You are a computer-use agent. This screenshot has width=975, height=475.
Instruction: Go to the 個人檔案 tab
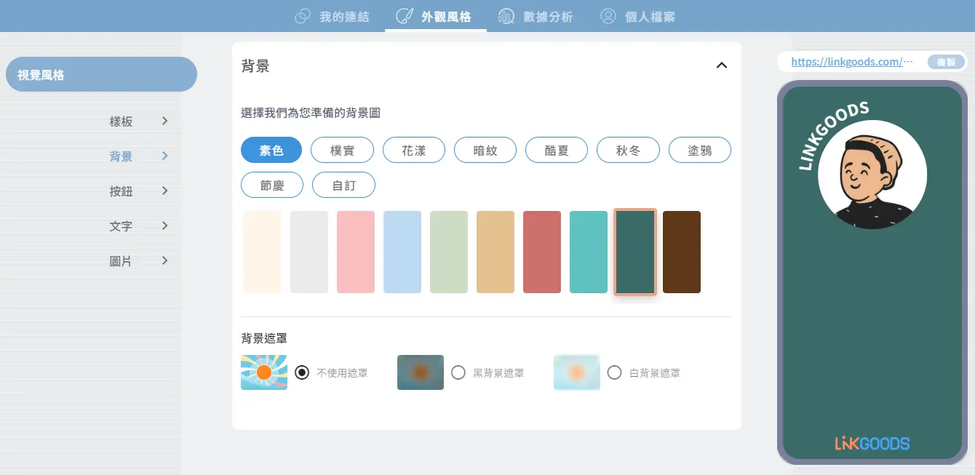[x=637, y=16]
